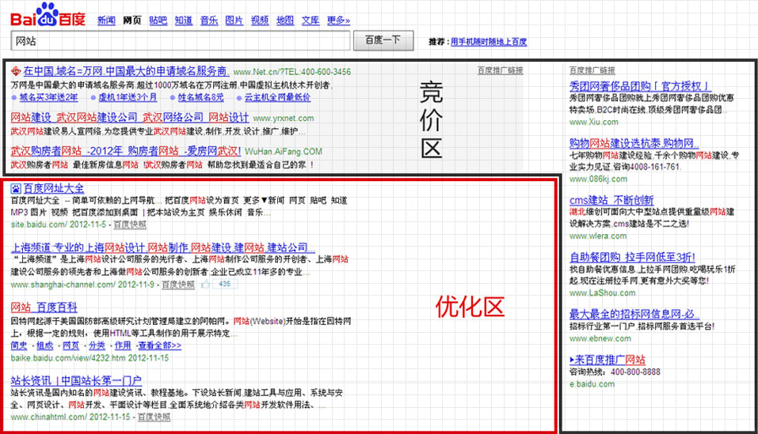Click the e.baidu.com URL text
Viewport: 758px width, 434px height.
(592, 384)
